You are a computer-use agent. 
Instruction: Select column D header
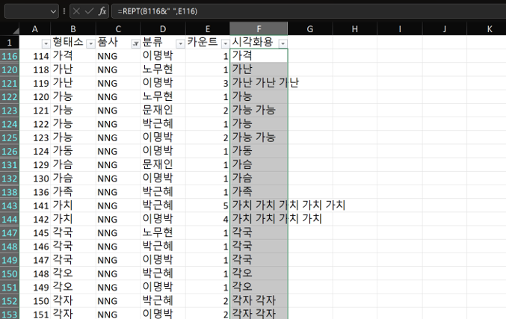[x=163, y=29]
